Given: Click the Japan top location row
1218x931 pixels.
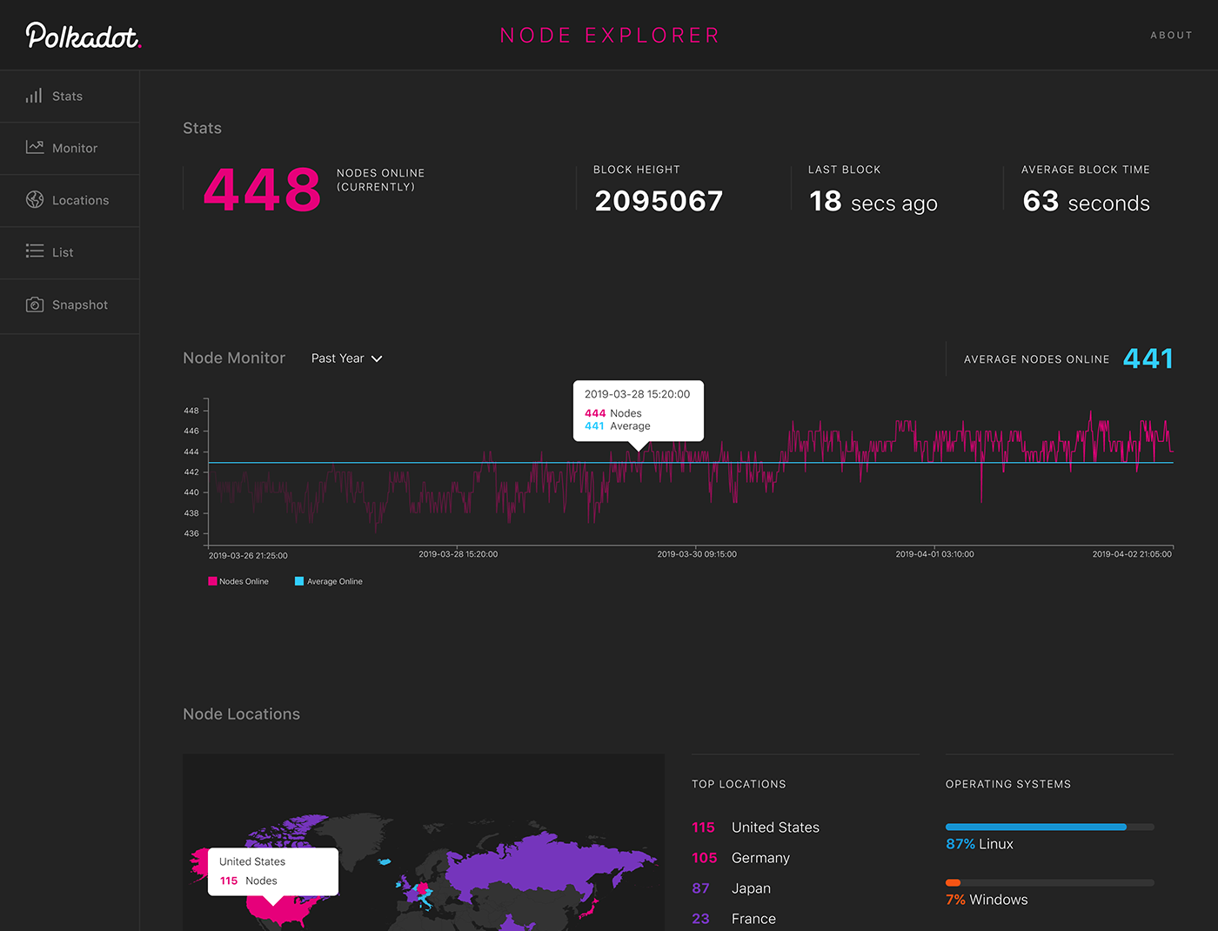Looking at the screenshot, I should 732,888.
